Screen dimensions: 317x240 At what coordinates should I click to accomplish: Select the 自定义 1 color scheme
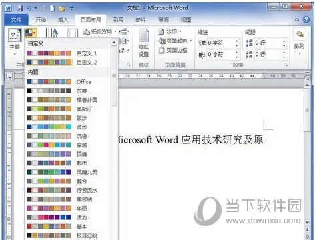(x=67, y=53)
